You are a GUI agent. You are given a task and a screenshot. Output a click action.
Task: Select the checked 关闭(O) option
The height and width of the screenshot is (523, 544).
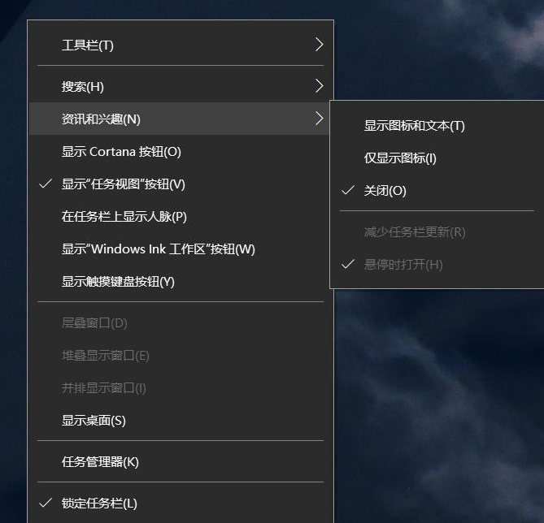click(385, 191)
